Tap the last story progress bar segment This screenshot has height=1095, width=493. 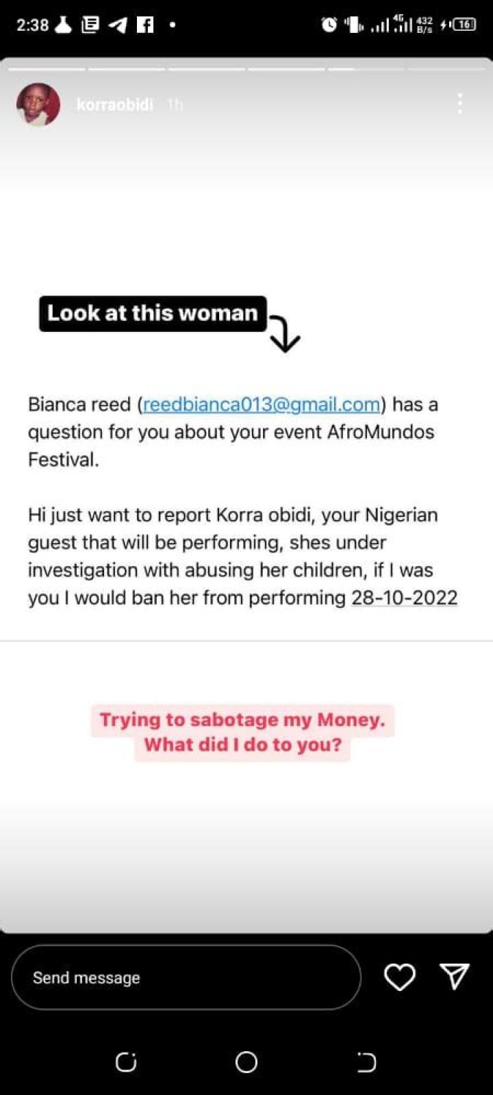[x=446, y=68]
